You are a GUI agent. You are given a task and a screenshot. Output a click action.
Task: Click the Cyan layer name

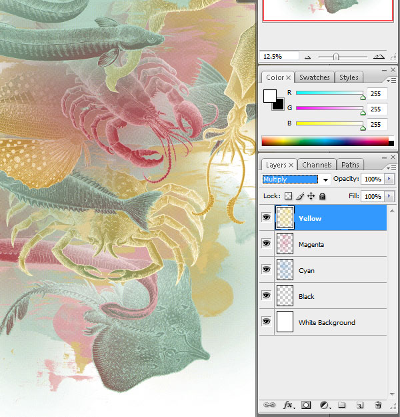pyautogui.click(x=307, y=271)
